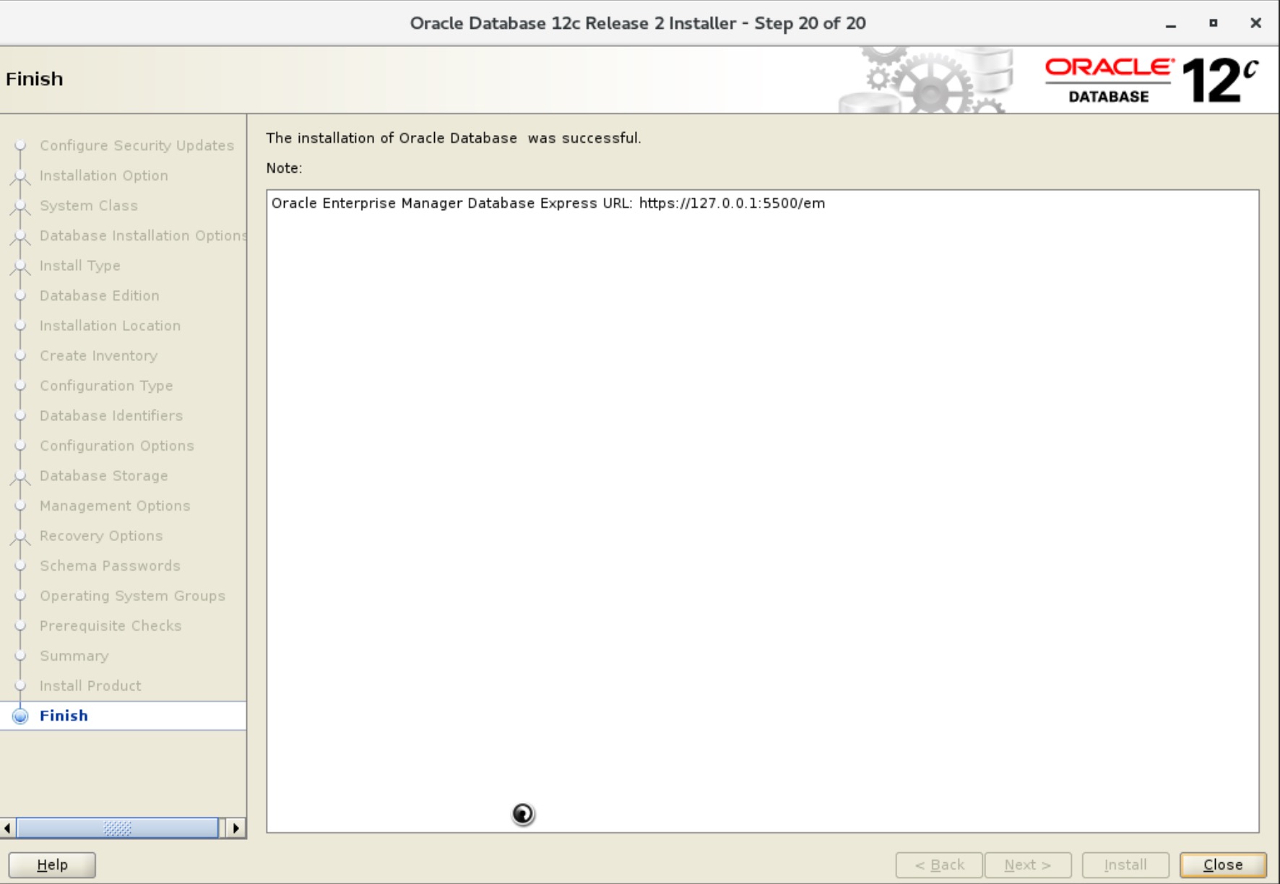Click the blue Finish step bullet icon

[x=20, y=716]
